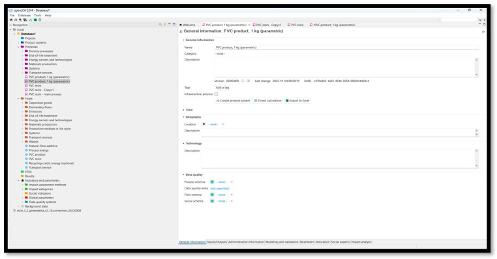
Task: Click the reload icon in the editor header
Action: click(483, 32)
